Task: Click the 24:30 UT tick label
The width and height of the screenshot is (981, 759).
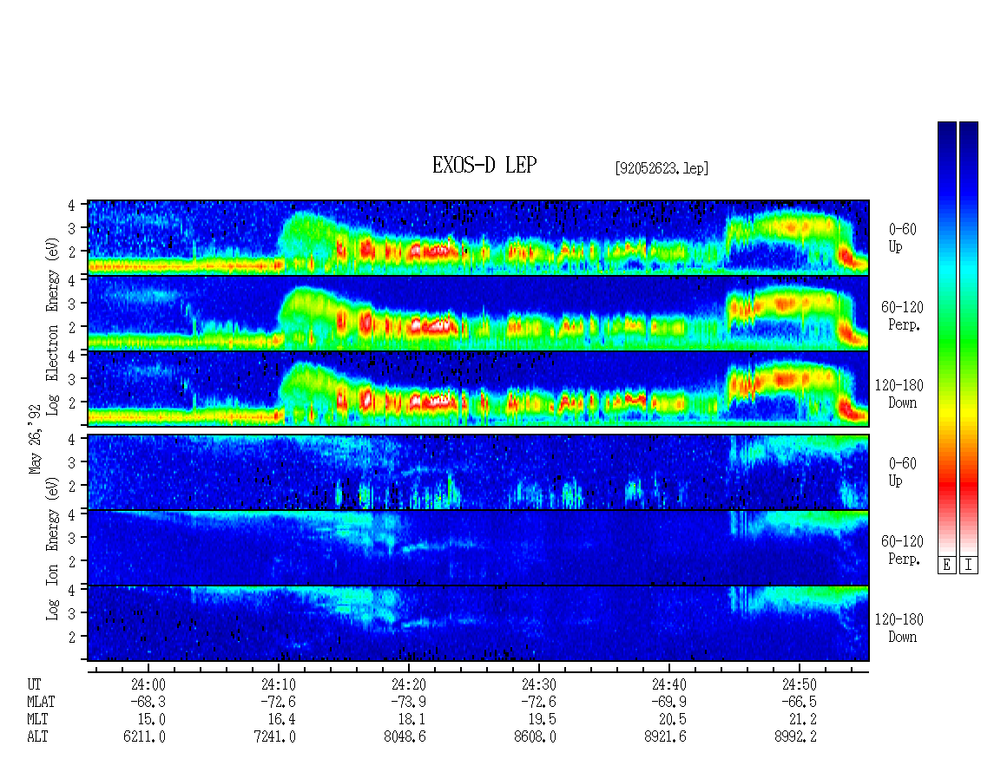Action: [538, 684]
